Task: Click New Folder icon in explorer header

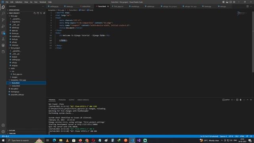Action: coord(38,13)
